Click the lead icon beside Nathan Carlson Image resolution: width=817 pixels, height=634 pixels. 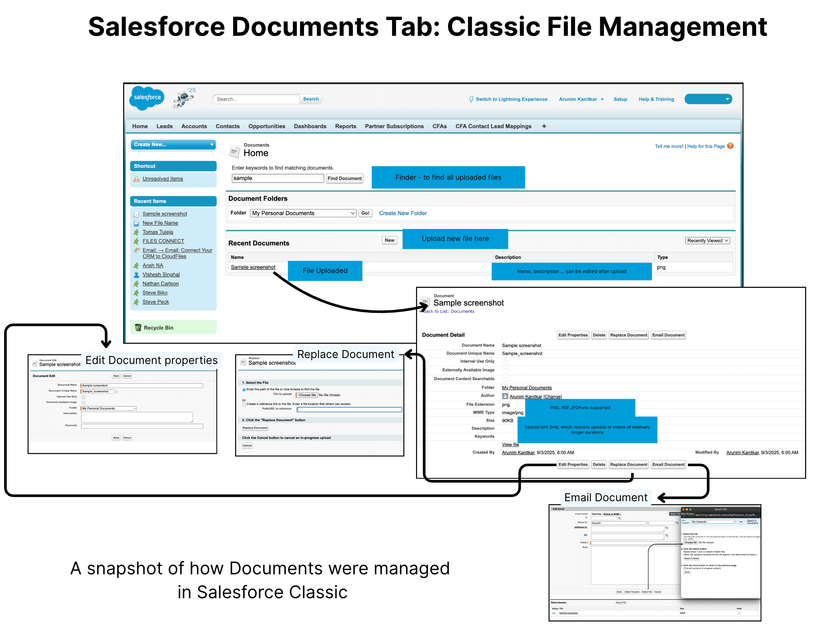point(137,284)
